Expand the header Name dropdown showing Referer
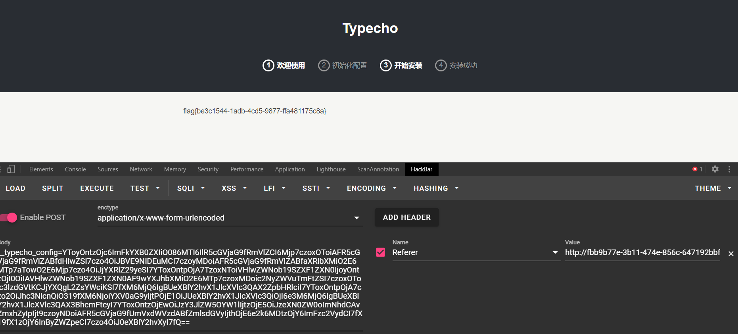Viewport: 738px width, 334px height. point(475,252)
